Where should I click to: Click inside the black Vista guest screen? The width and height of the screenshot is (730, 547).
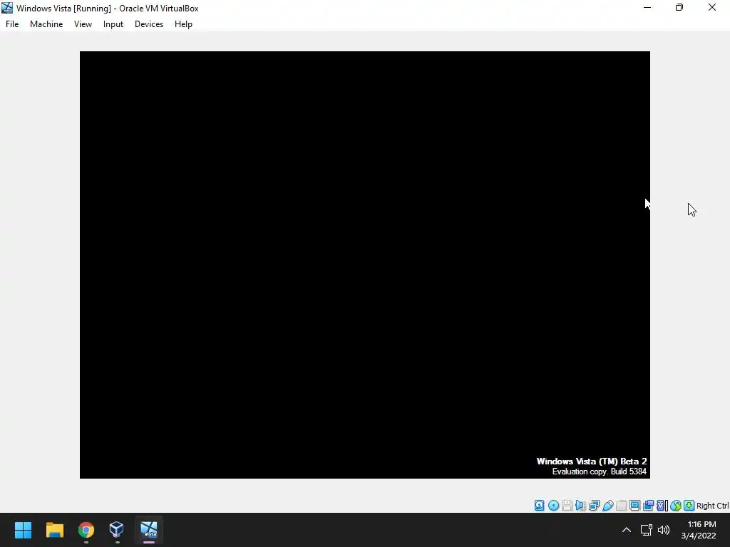[x=364, y=265]
